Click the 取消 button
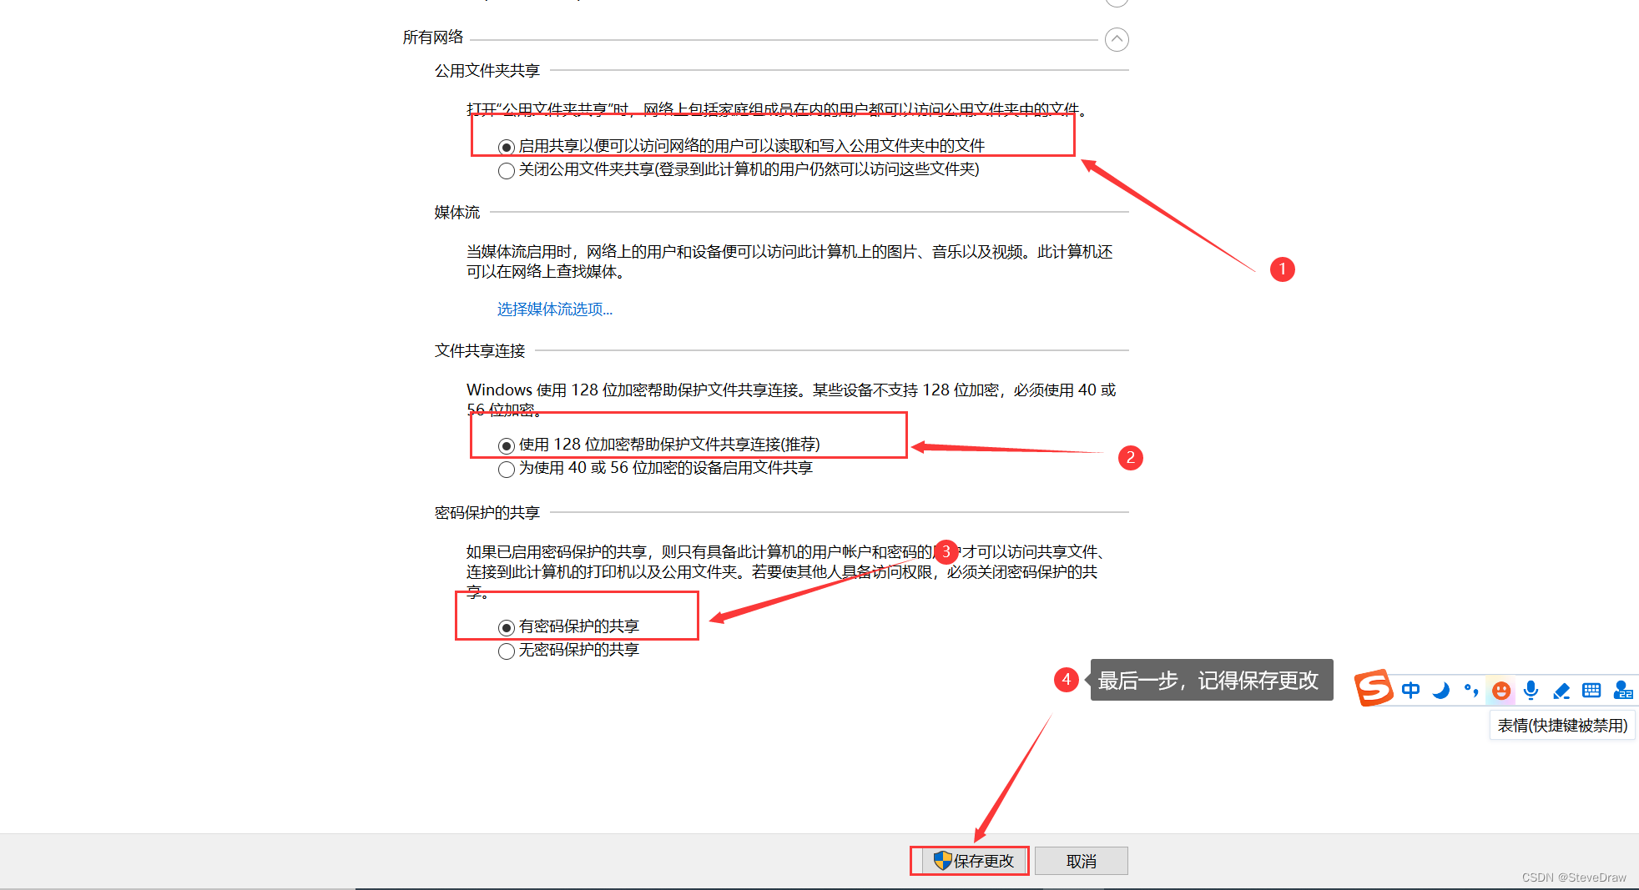The width and height of the screenshot is (1639, 890). (x=1081, y=860)
